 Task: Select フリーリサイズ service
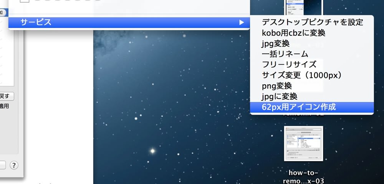pyautogui.click(x=312, y=65)
